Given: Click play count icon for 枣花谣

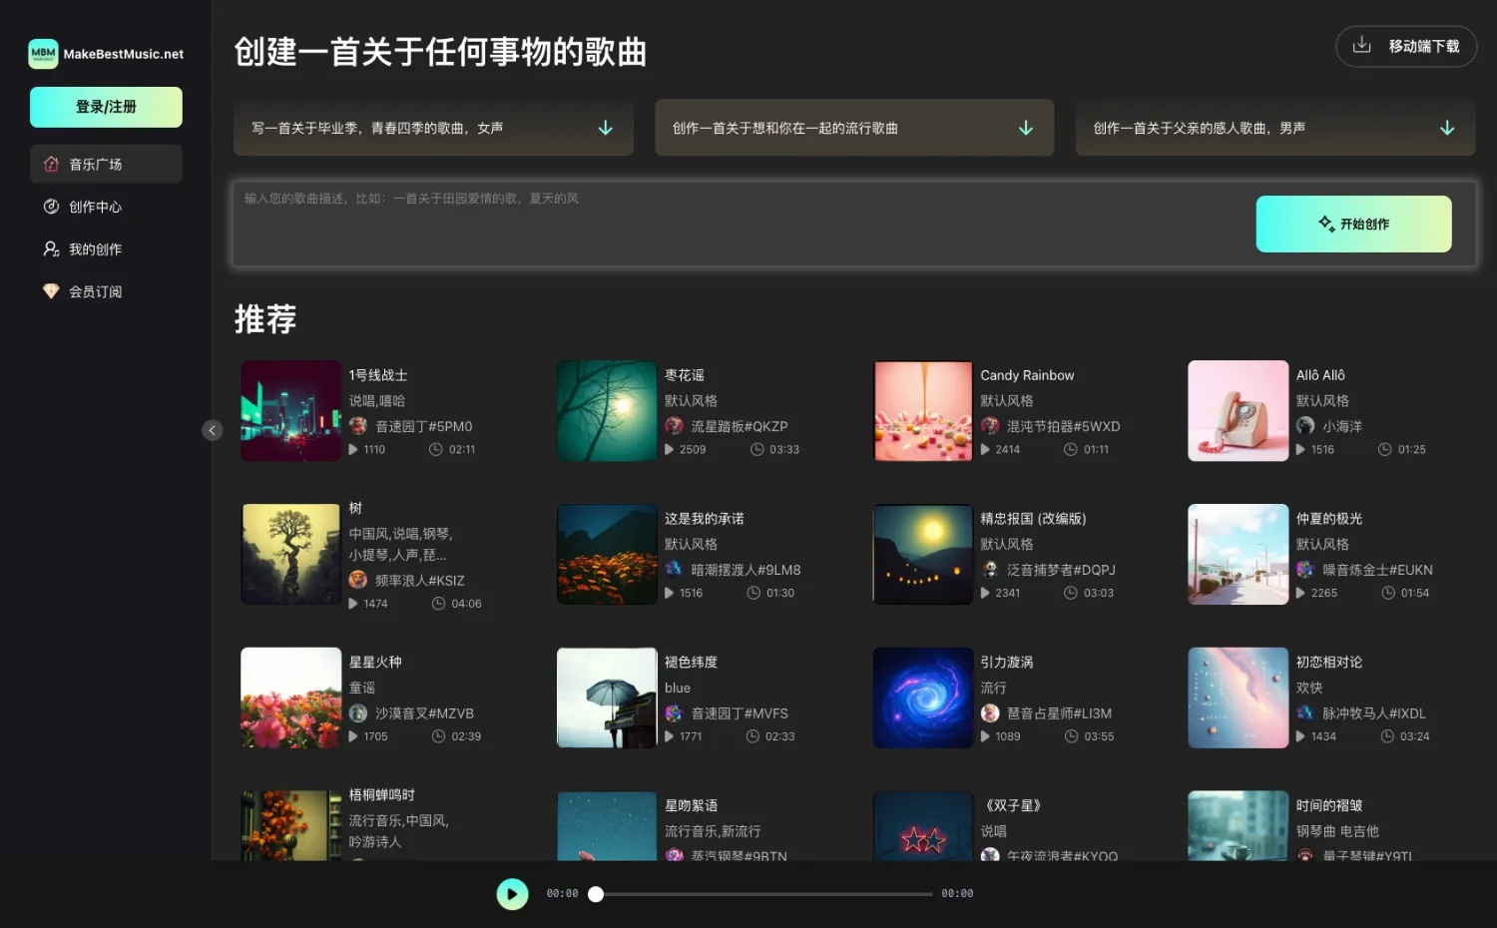Looking at the screenshot, I should (x=670, y=450).
